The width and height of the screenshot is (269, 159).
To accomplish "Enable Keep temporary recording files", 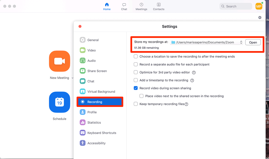I will (x=136, y=104).
